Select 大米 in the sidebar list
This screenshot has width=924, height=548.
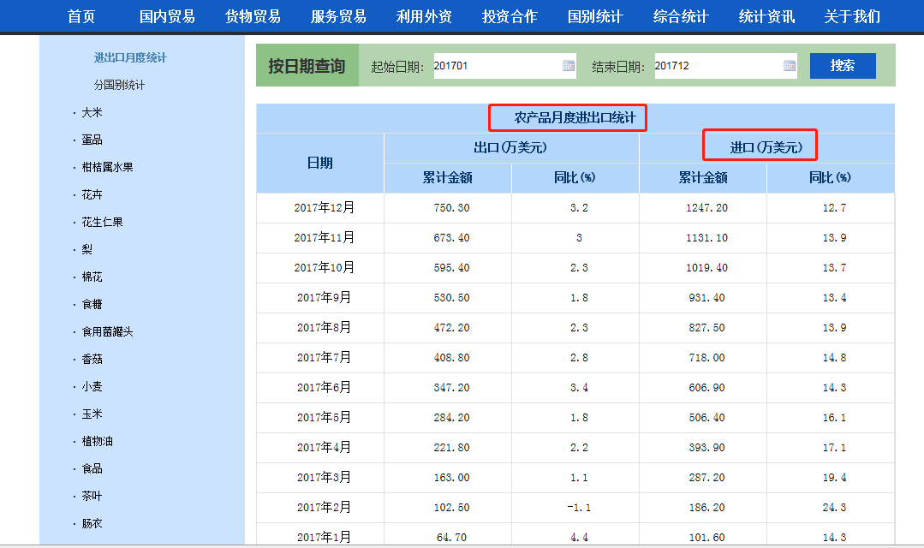(x=92, y=112)
